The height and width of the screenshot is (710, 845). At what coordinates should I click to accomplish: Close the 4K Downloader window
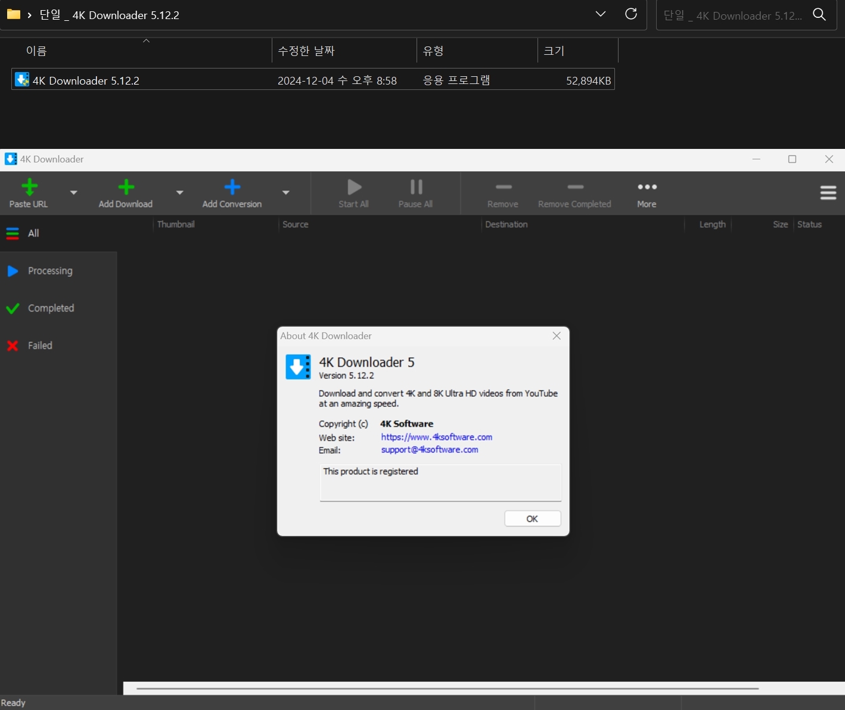(829, 159)
